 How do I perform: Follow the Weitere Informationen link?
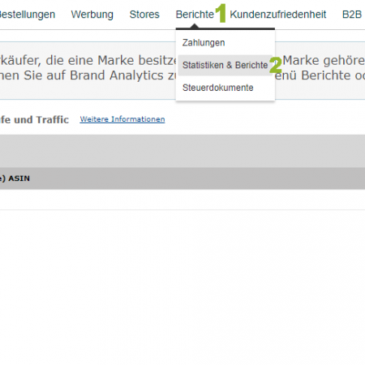pyautogui.click(x=122, y=119)
